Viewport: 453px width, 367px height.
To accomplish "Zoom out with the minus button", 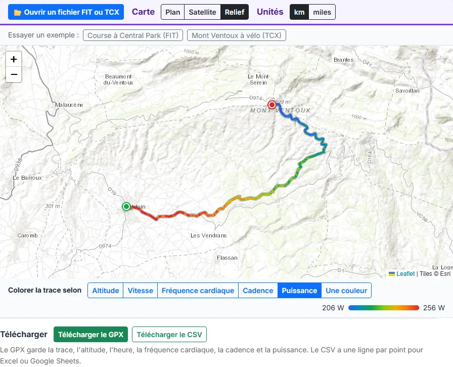I will pyautogui.click(x=14, y=74).
